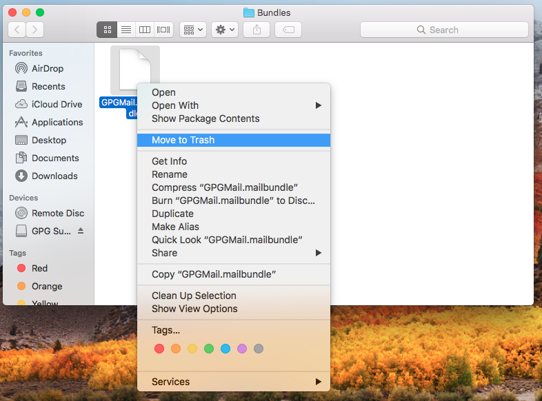The height and width of the screenshot is (401, 542).
Task: Choose Burn "GPGMail.mailbundle" to Disc…
Action: pyautogui.click(x=234, y=200)
